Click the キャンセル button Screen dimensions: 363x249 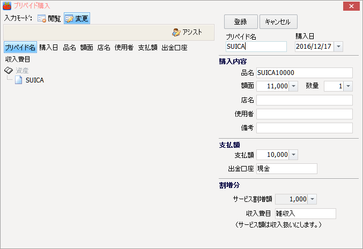click(278, 22)
